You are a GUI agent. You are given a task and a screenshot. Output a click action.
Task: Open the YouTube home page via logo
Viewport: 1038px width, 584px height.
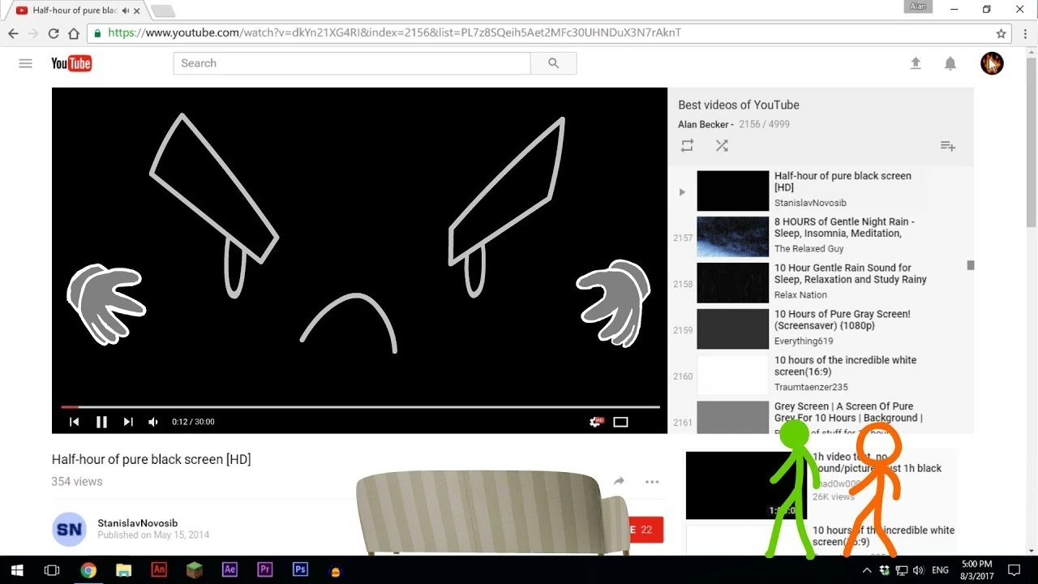pos(71,62)
